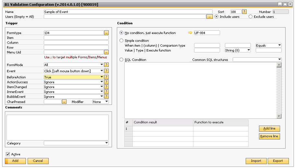The height and width of the screenshot is (168, 295).
Task: Choose No condition, just execute function
Action: [121, 33]
